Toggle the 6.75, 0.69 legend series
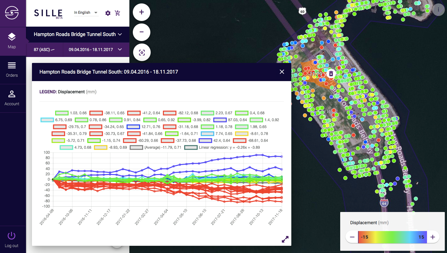Viewport: 447px width, 253px height. click(x=56, y=120)
